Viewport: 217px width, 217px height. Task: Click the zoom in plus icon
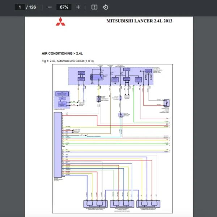click(x=78, y=7)
